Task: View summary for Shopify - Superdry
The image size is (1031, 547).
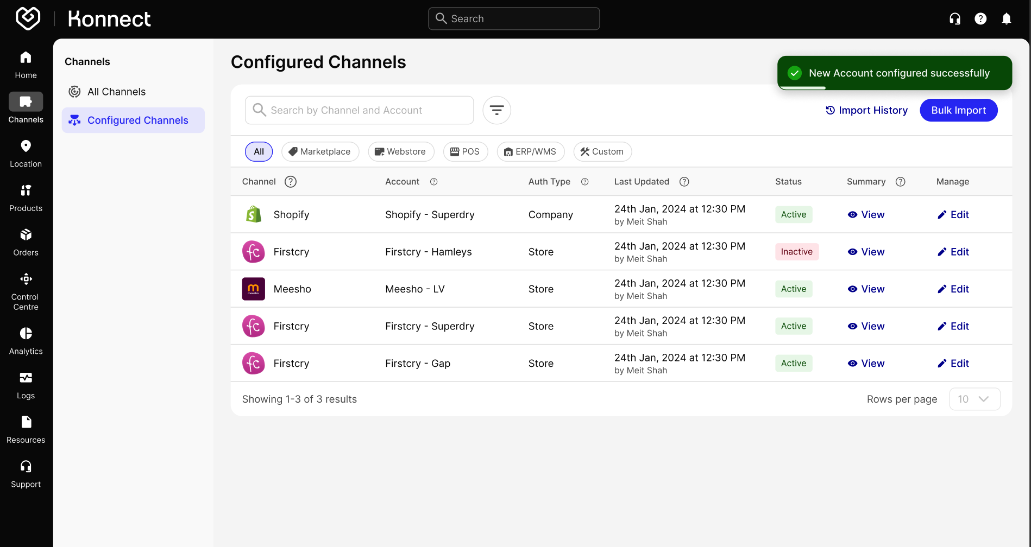Action: (x=866, y=214)
